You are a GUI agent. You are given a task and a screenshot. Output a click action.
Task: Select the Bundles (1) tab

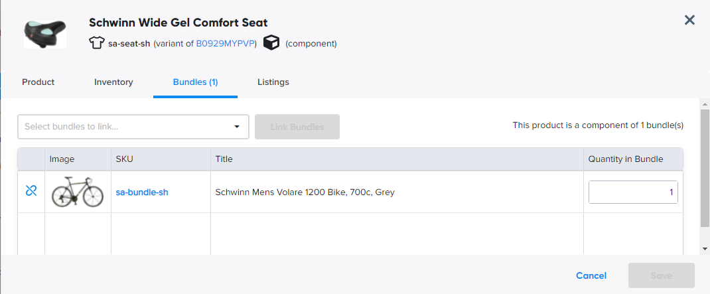[x=195, y=82]
